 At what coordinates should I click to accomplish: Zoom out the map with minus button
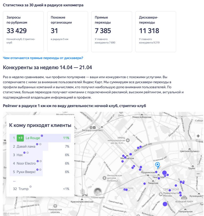(198, 174)
